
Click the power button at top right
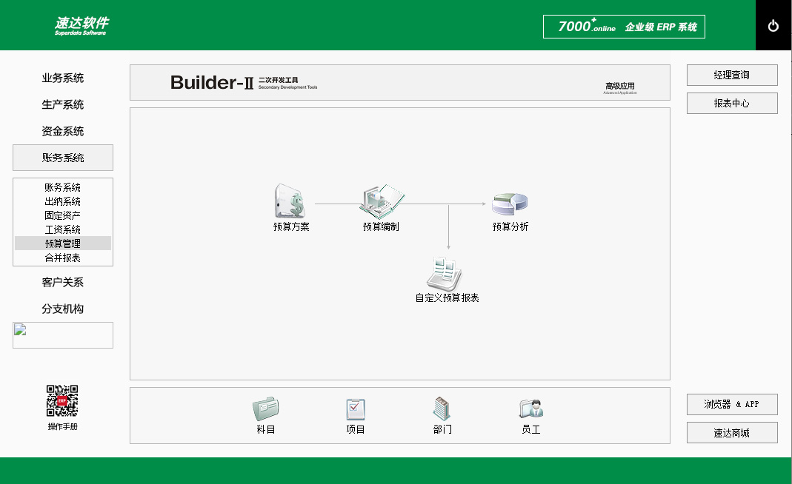[773, 24]
